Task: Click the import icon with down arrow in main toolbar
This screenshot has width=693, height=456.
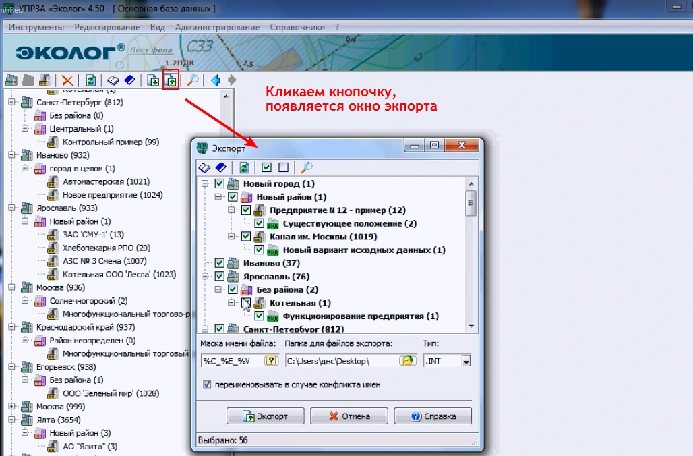Action: [153, 80]
